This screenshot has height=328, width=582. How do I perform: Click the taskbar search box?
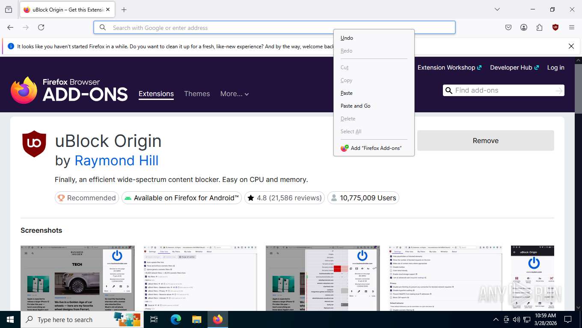82,319
